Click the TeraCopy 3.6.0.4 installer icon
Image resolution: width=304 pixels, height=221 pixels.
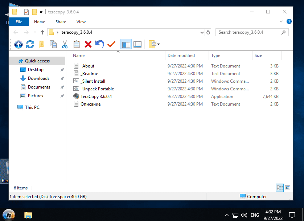tap(76, 97)
